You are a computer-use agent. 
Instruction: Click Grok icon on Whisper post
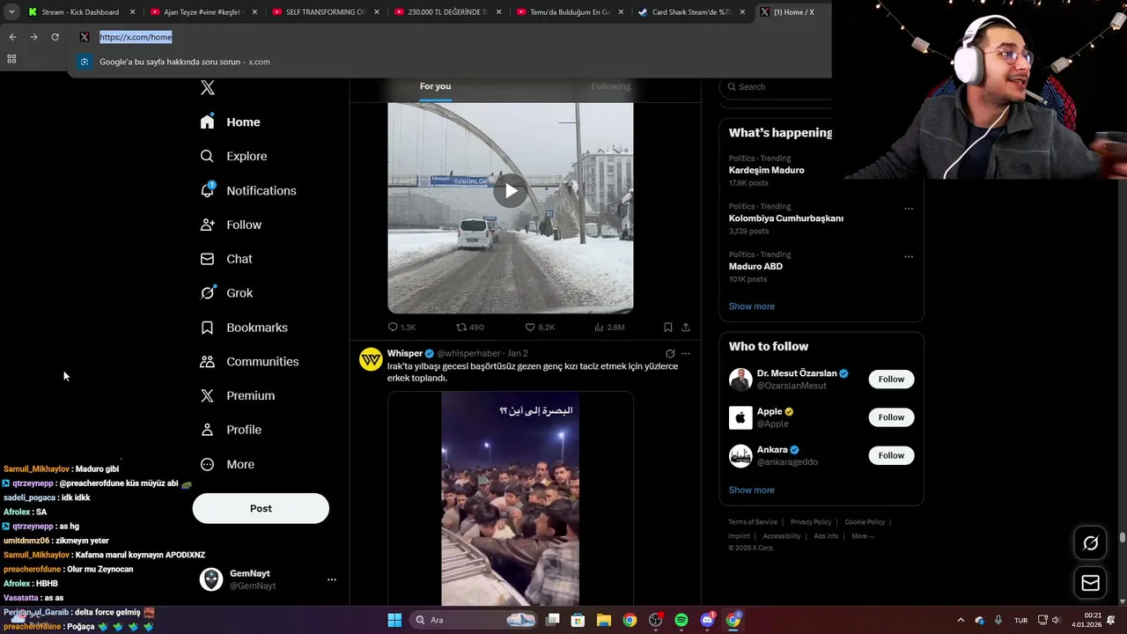coord(670,353)
